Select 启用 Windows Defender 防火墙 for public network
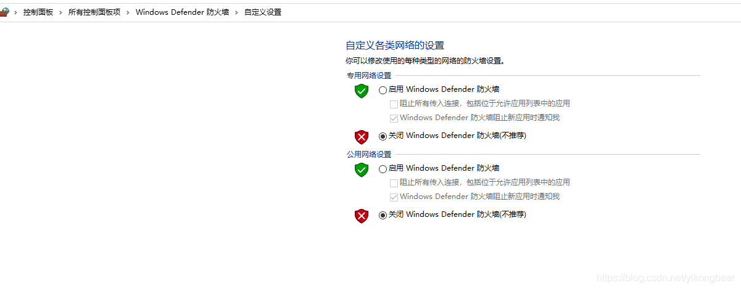 (383, 169)
